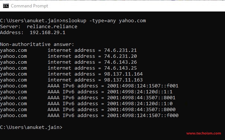Click the nslookup -type=any yahoo.com command
The width and height of the screenshot is (225, 140).
(x=104, y=21)
